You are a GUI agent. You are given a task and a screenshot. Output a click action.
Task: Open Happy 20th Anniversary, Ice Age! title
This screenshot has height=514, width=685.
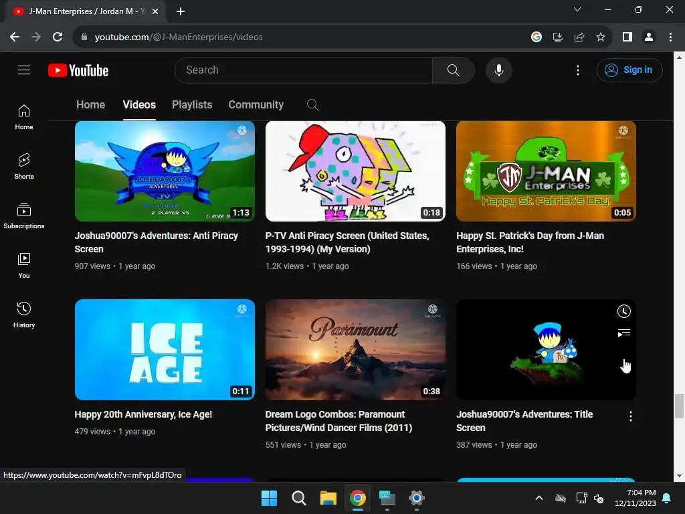(143, 414)
